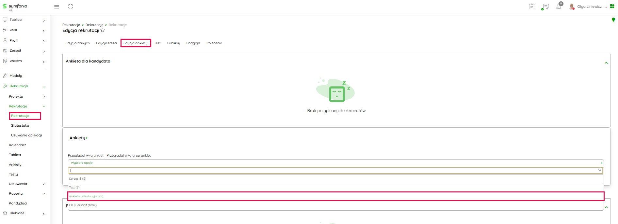The height and width of the screenshot is (224, 618).
Task: Open the chat messages icon
Action: [x=545, y=7]
